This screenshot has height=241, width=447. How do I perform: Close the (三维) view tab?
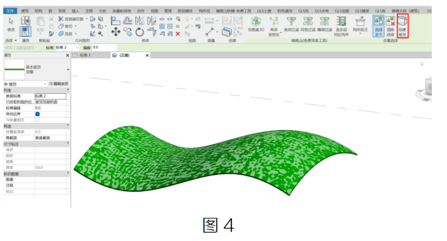(x=147, y=55)
